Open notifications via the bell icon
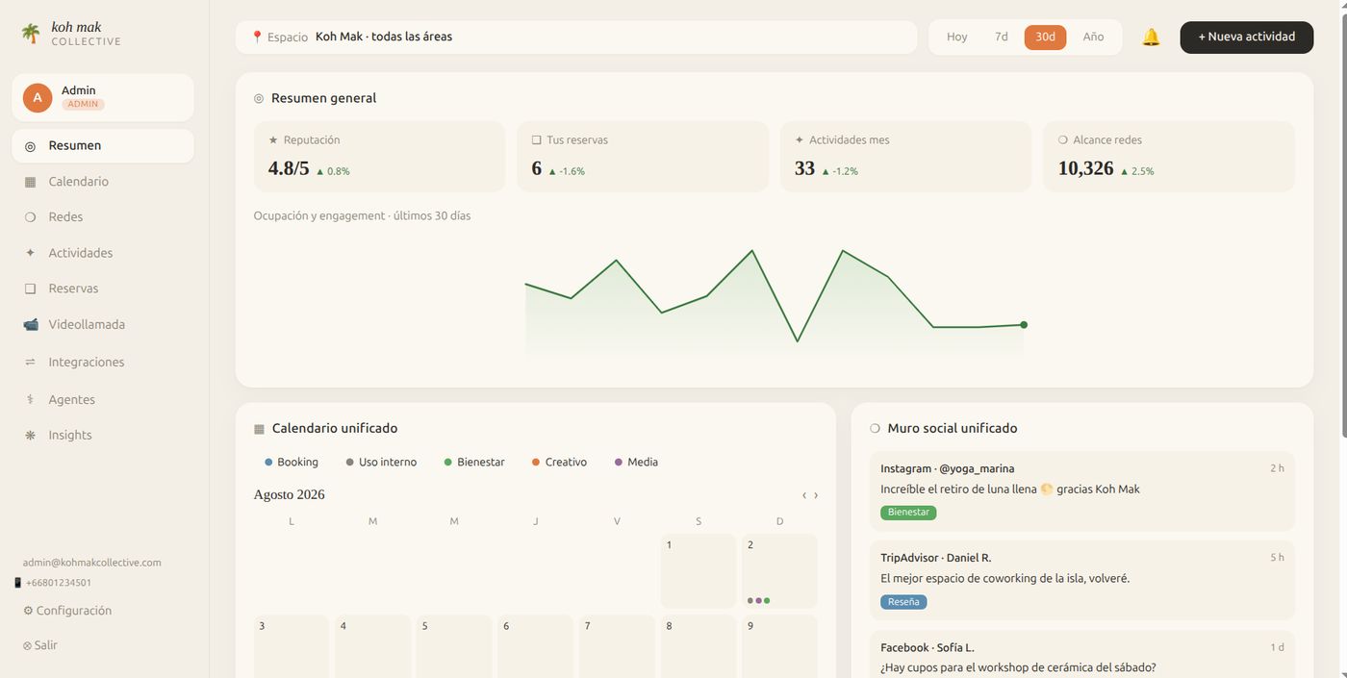Screen dimensions: 1347x678 tap(1151, 38)
